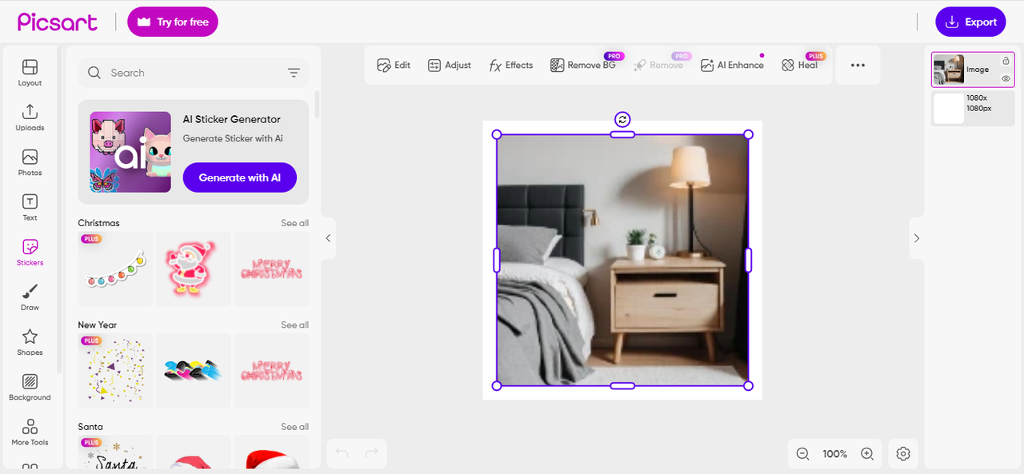
Task: Select the Christmas lights garland sticker
Action: click(115, 269)
